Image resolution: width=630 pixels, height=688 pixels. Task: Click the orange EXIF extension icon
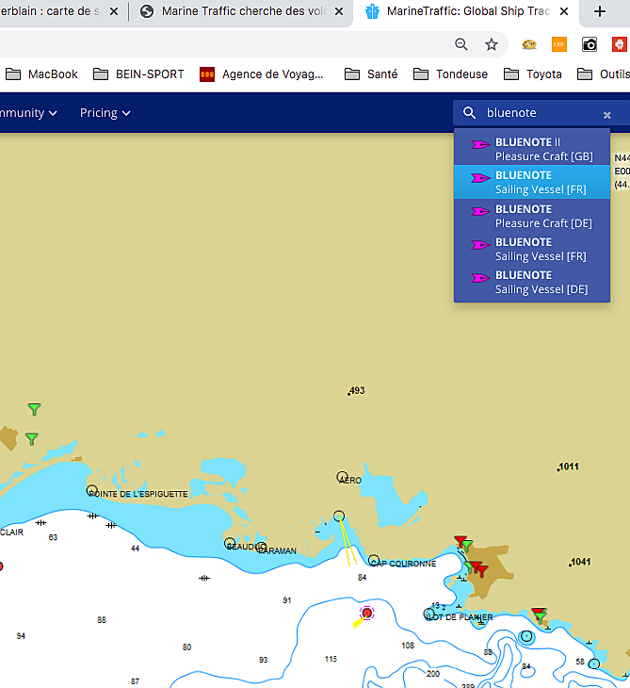pos(559,44)
